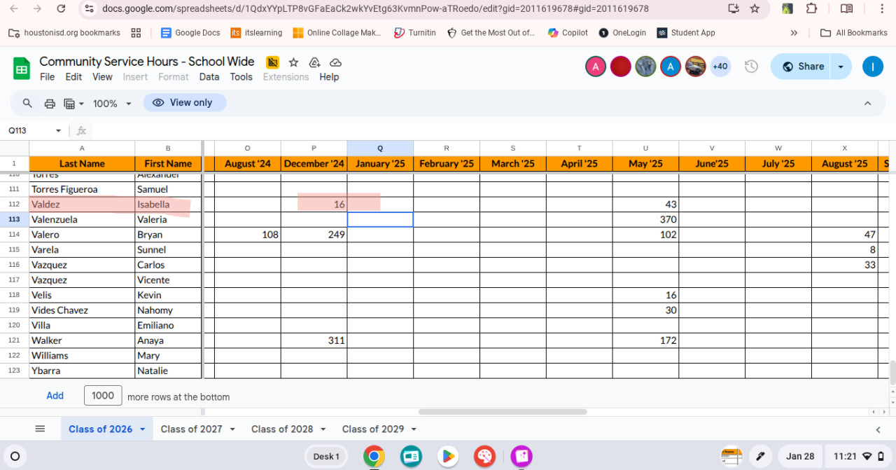Open Class of 2027 tab menu arrow
The width and height of the screenshot is (896, 470).
[x=232, y=429]
